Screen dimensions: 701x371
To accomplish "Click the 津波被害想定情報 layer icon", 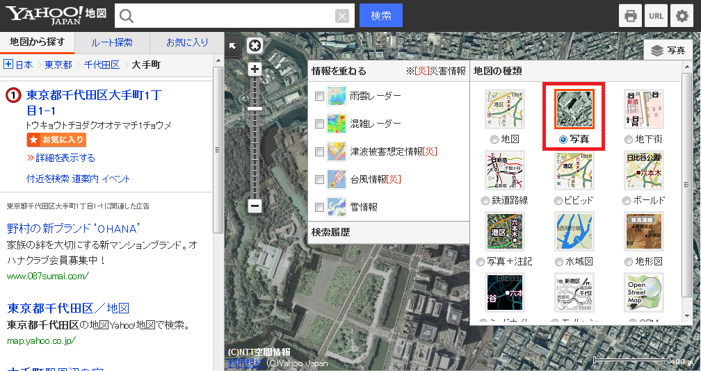I will click(336, 151).
